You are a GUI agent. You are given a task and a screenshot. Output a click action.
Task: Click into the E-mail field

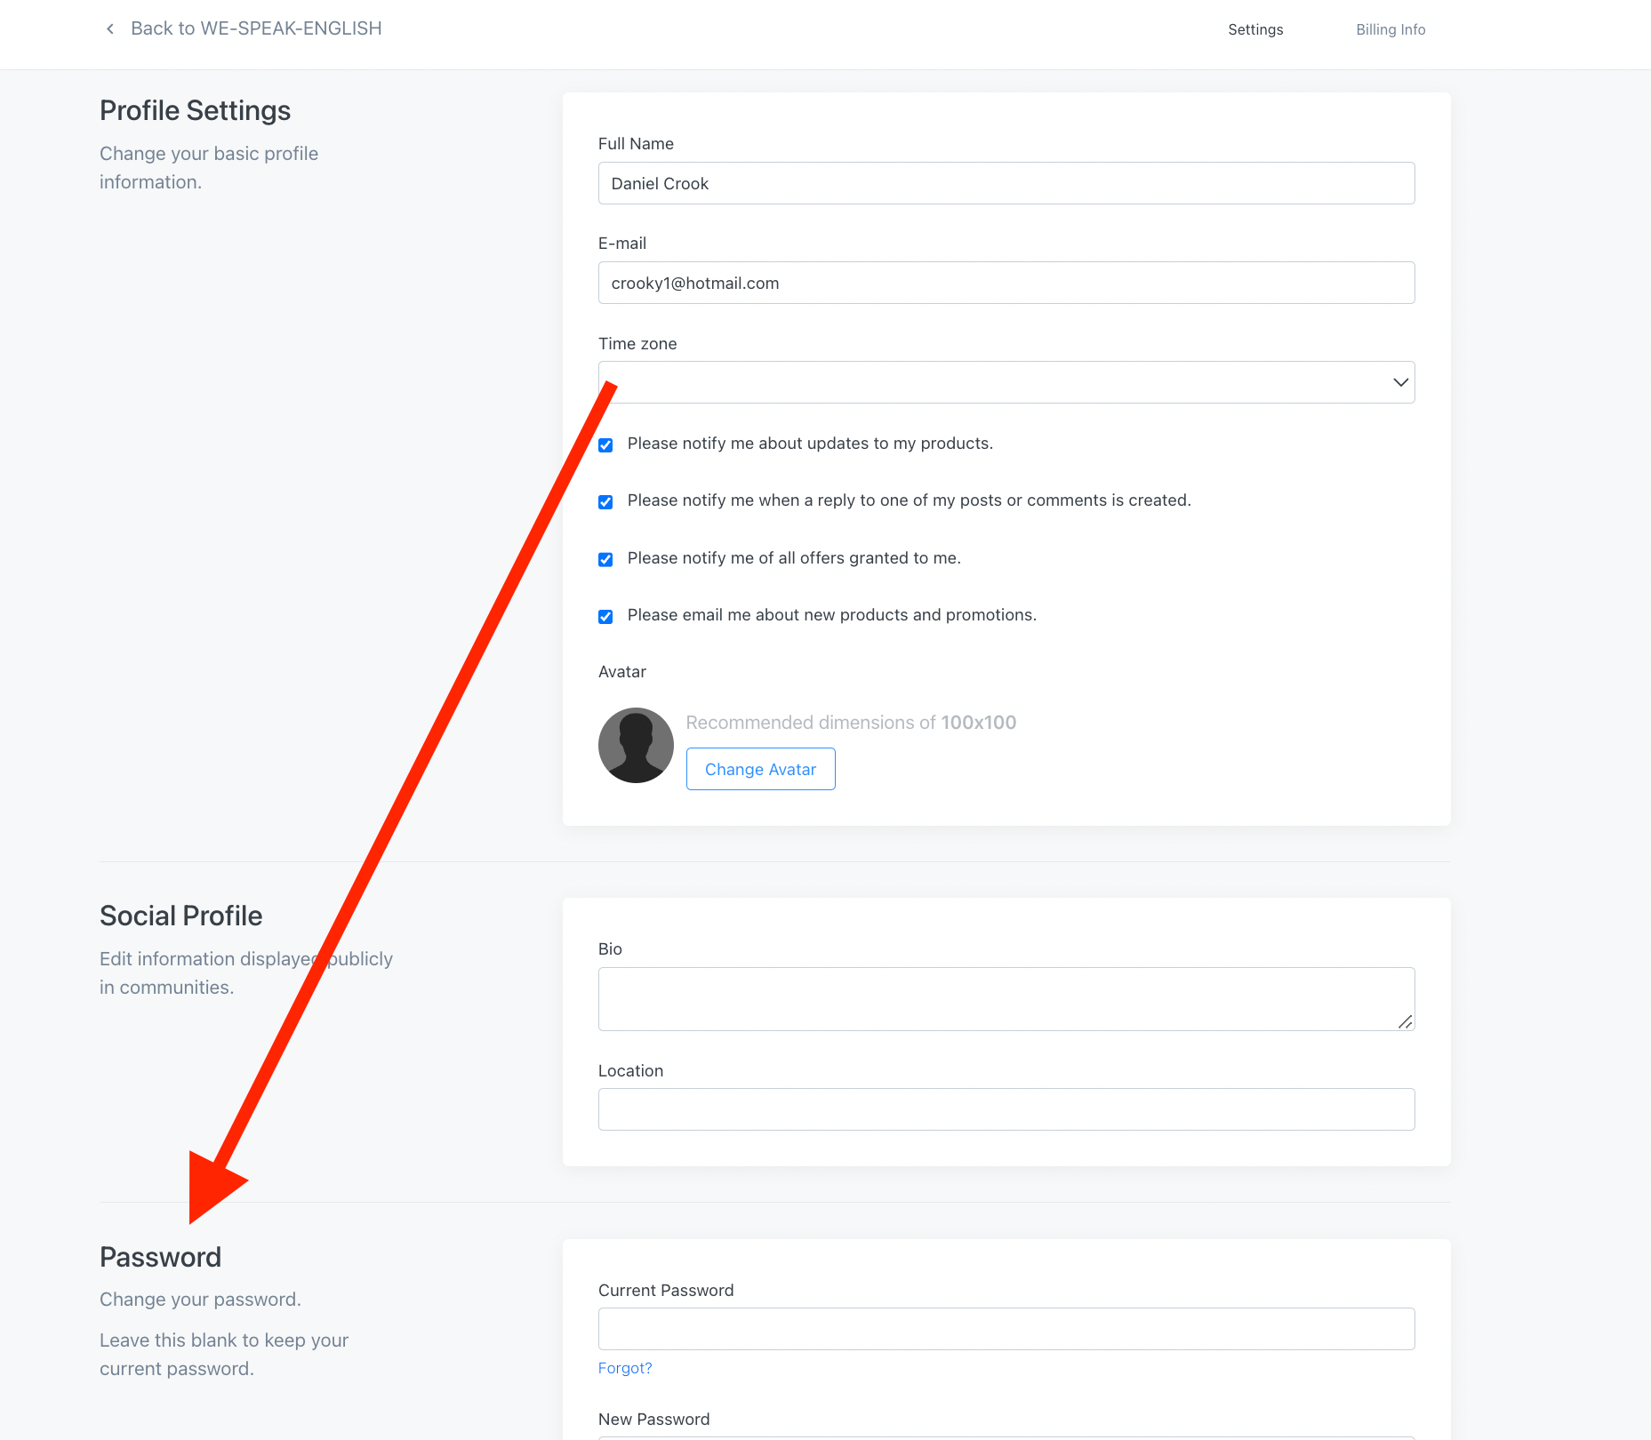point(1006,283)
